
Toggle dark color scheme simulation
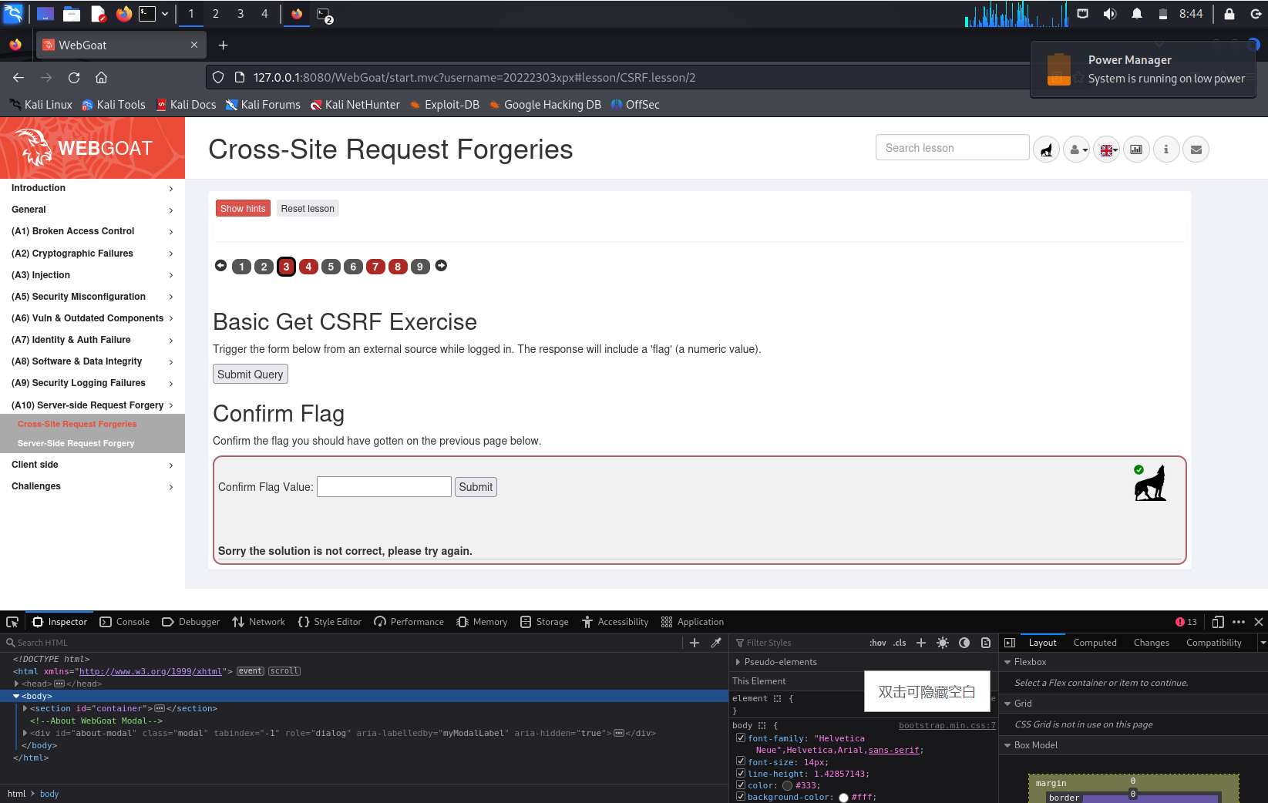[x=964, y=643]
